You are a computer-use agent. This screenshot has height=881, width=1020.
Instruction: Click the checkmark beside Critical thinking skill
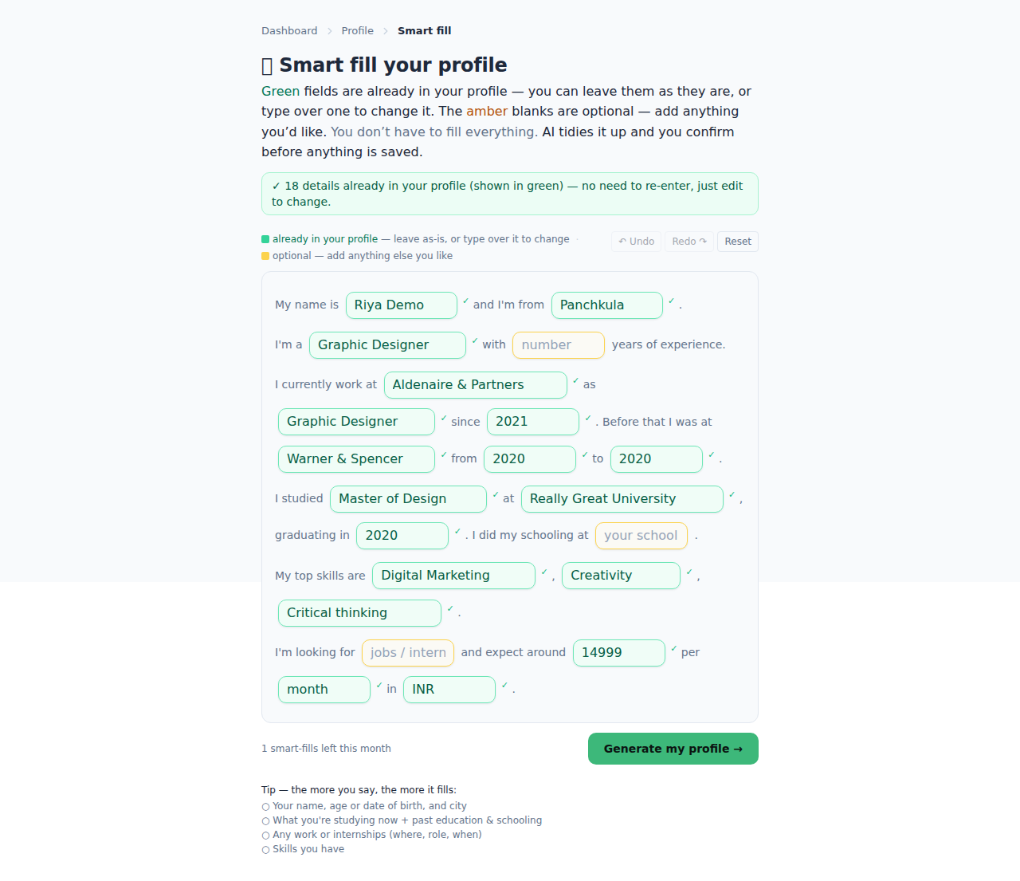click(x=449, y=608)
